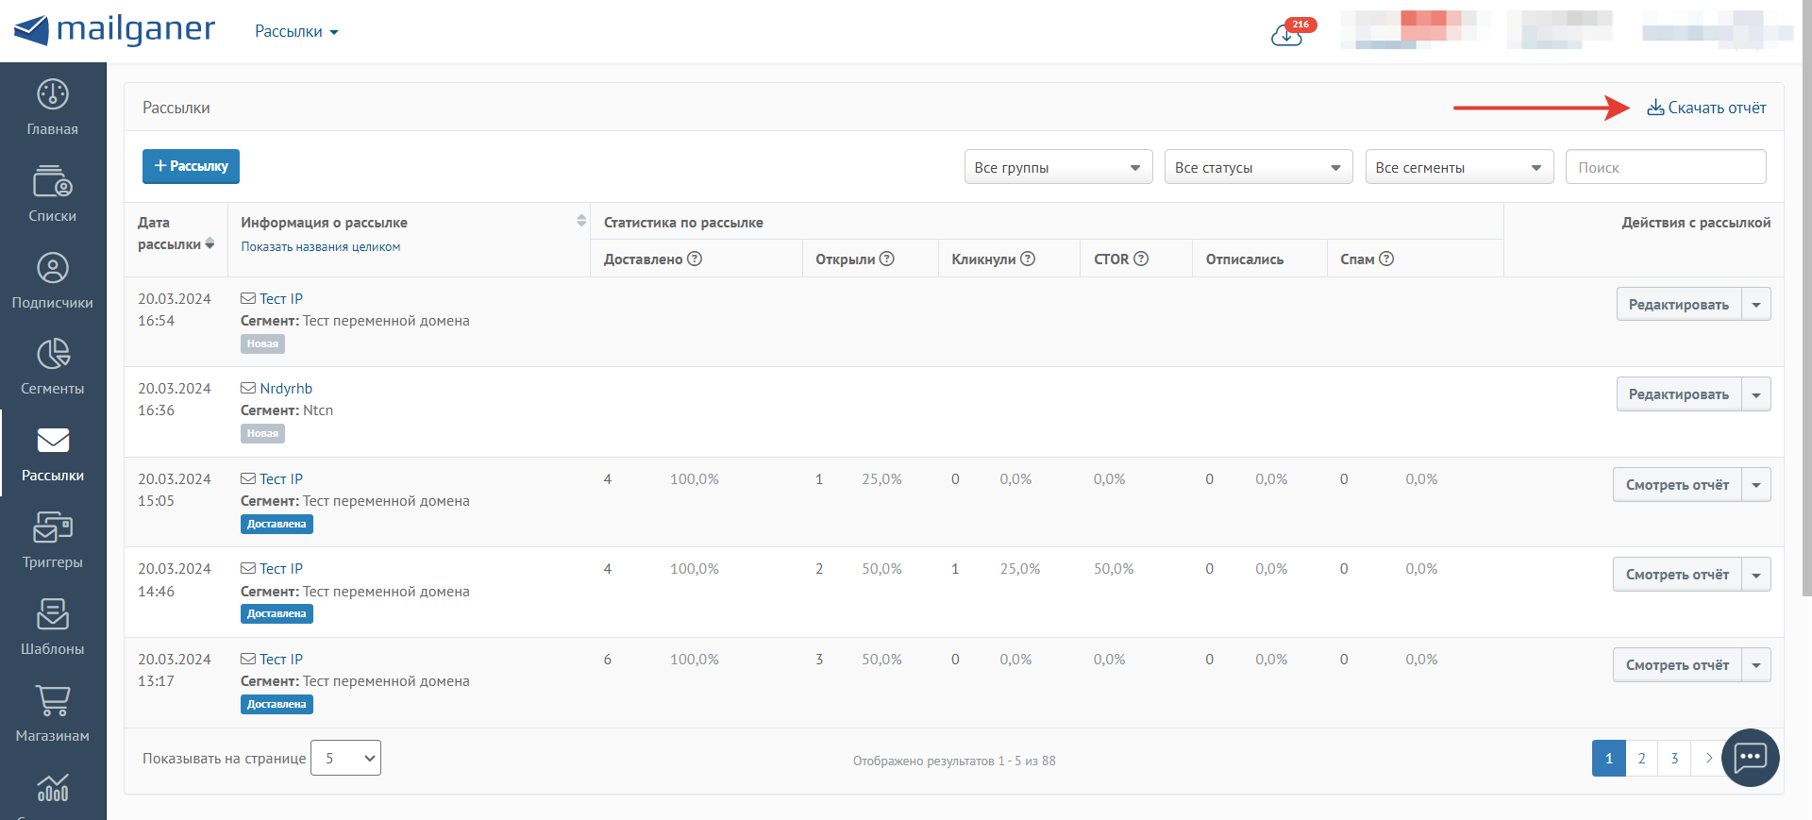Image resolution: width=1812 pixels, height=820 pixels.
Task: Click help icon next to CTOR
Action: [1141, 259]
